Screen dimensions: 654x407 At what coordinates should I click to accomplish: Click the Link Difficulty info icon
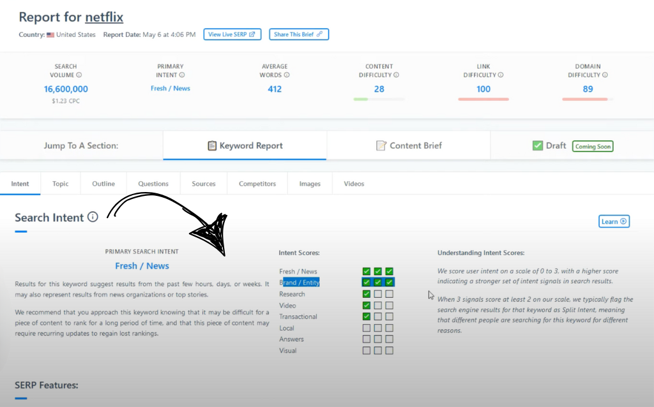(x=501, y=75)
